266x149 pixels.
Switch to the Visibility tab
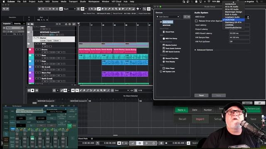coord(17,24)
